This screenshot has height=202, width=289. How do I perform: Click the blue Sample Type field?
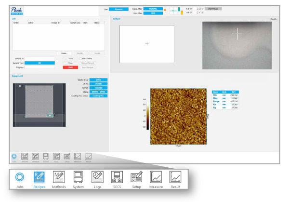(x=39, y=63)
